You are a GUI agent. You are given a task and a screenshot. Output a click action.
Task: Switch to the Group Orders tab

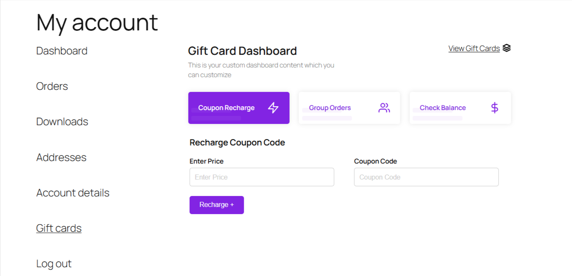[349, 108]
